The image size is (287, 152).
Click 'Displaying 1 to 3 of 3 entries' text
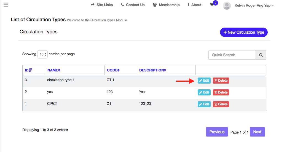45,130
